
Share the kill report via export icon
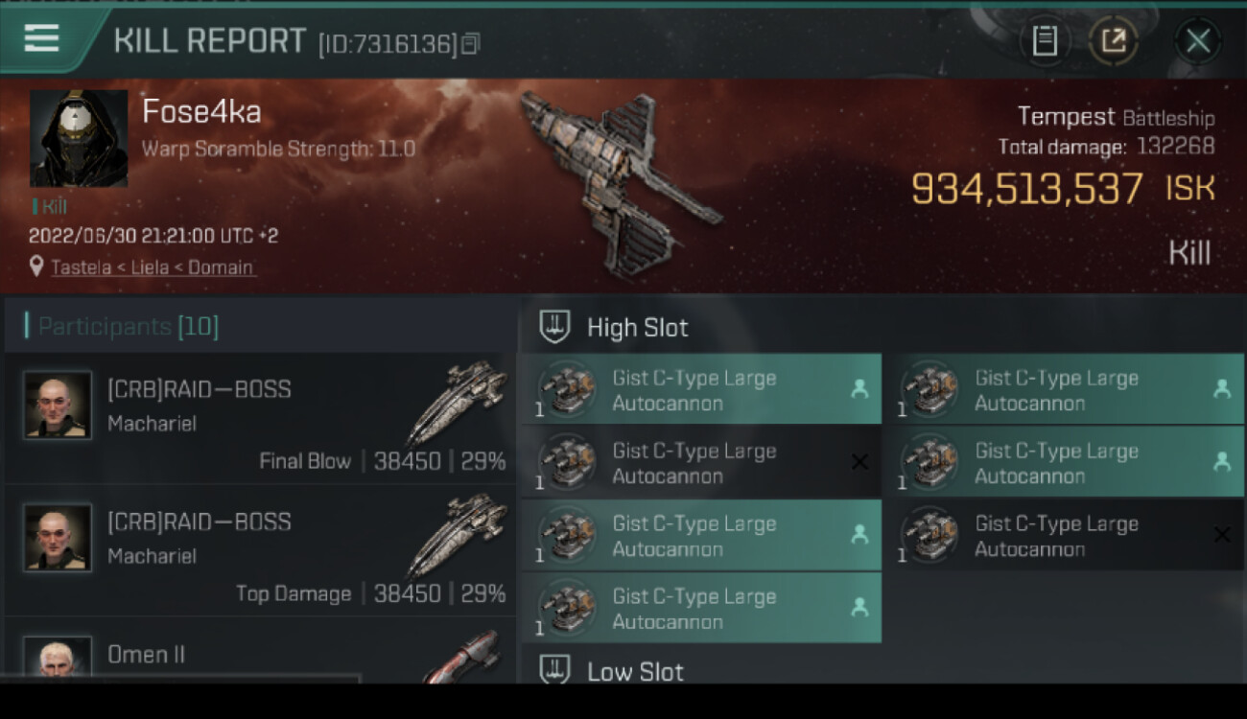(1114, 41)
